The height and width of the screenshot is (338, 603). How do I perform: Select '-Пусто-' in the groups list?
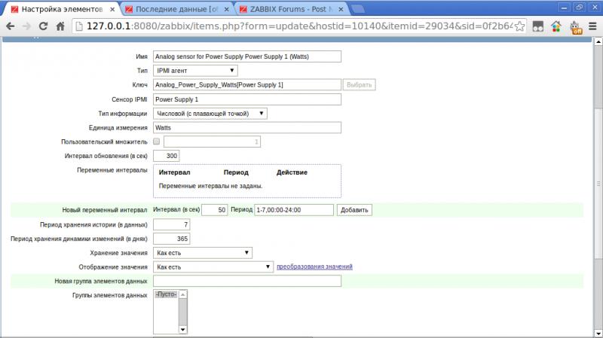pos(166,294)
